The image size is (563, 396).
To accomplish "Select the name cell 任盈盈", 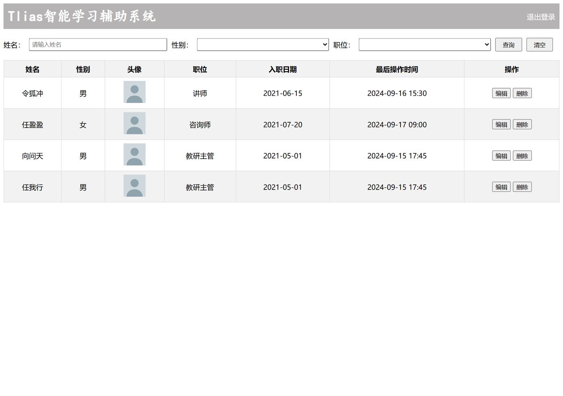I will (33, 125).
